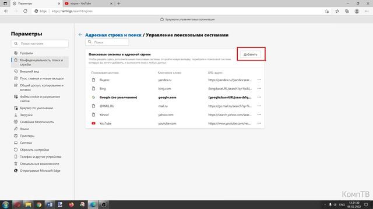
Task: Close the Параметры tab
Action: pyautogui.click(x=59, y=3)
